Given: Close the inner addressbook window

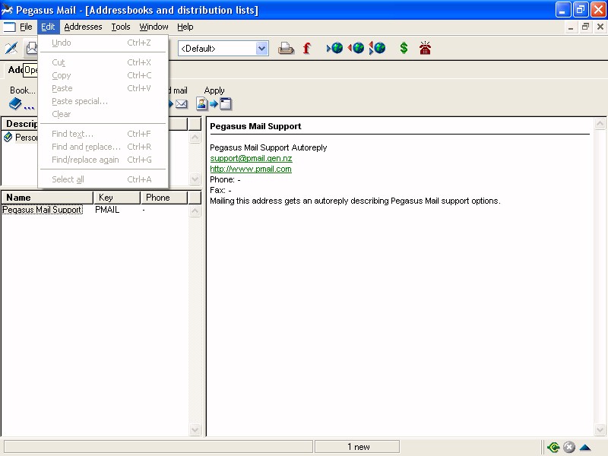Looking at the screenshot, I should coord(600,27).
